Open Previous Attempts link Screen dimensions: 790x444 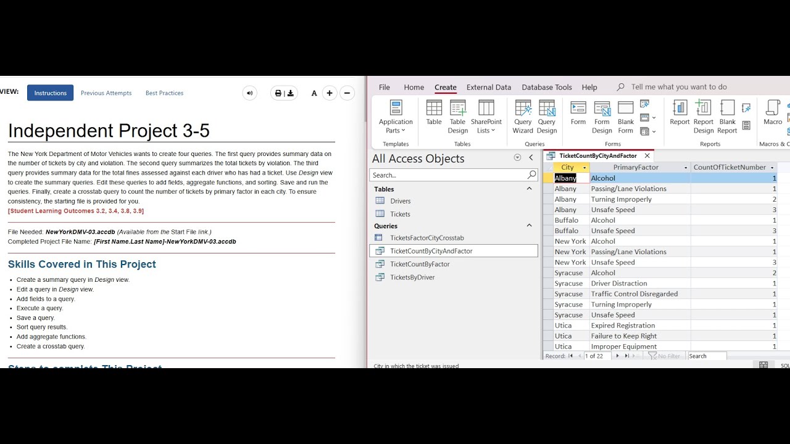click(x=106, y=93)
